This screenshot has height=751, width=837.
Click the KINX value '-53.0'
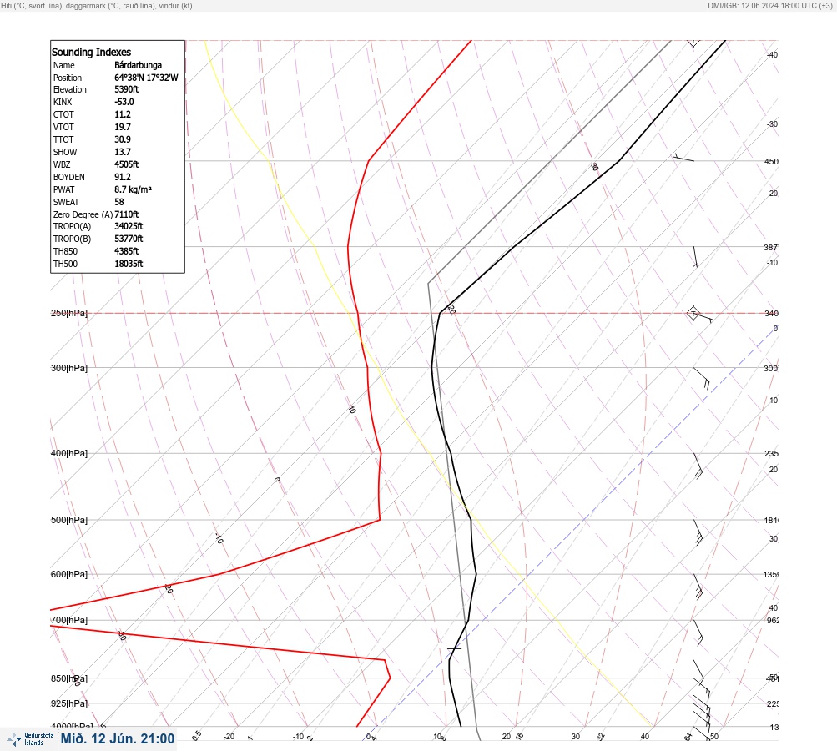124,102
